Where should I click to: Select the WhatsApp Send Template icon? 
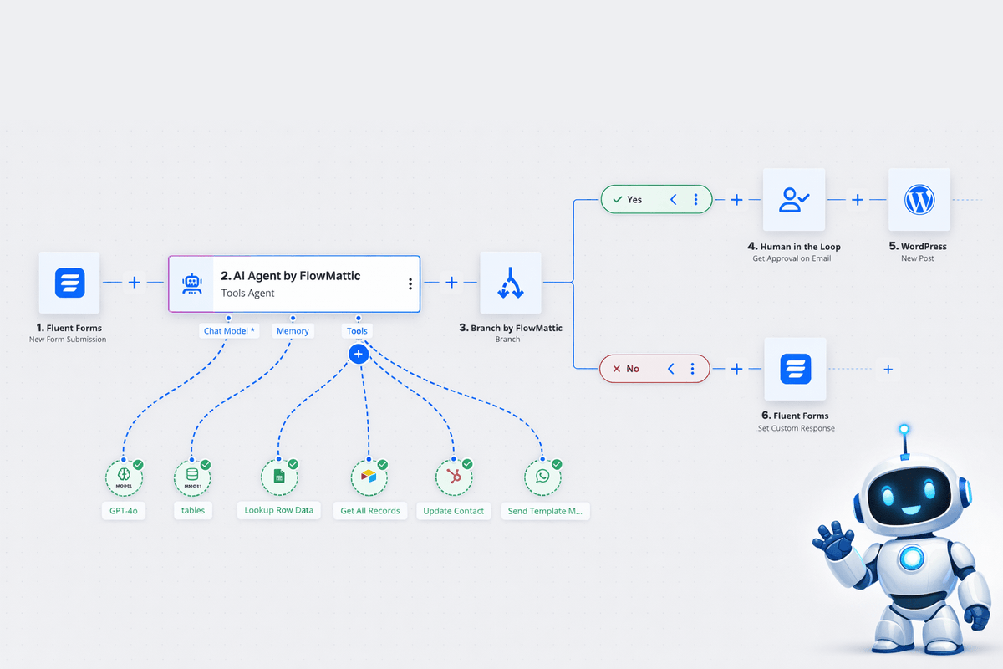coord(543,477)
